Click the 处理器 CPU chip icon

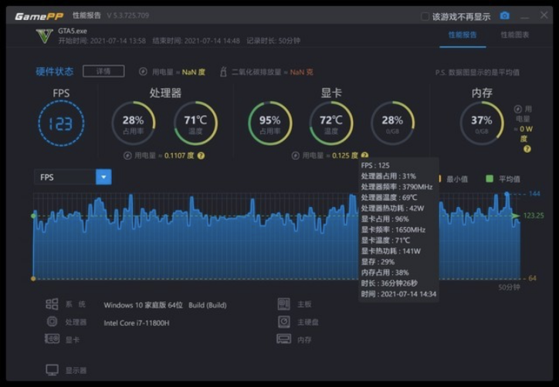[52, 322]
